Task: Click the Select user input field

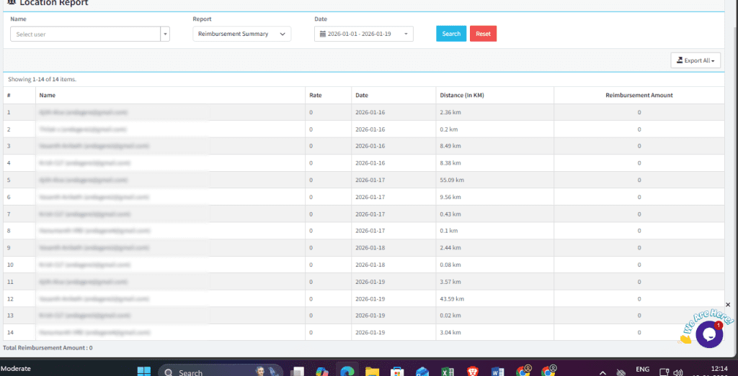Action: point(85,34)
